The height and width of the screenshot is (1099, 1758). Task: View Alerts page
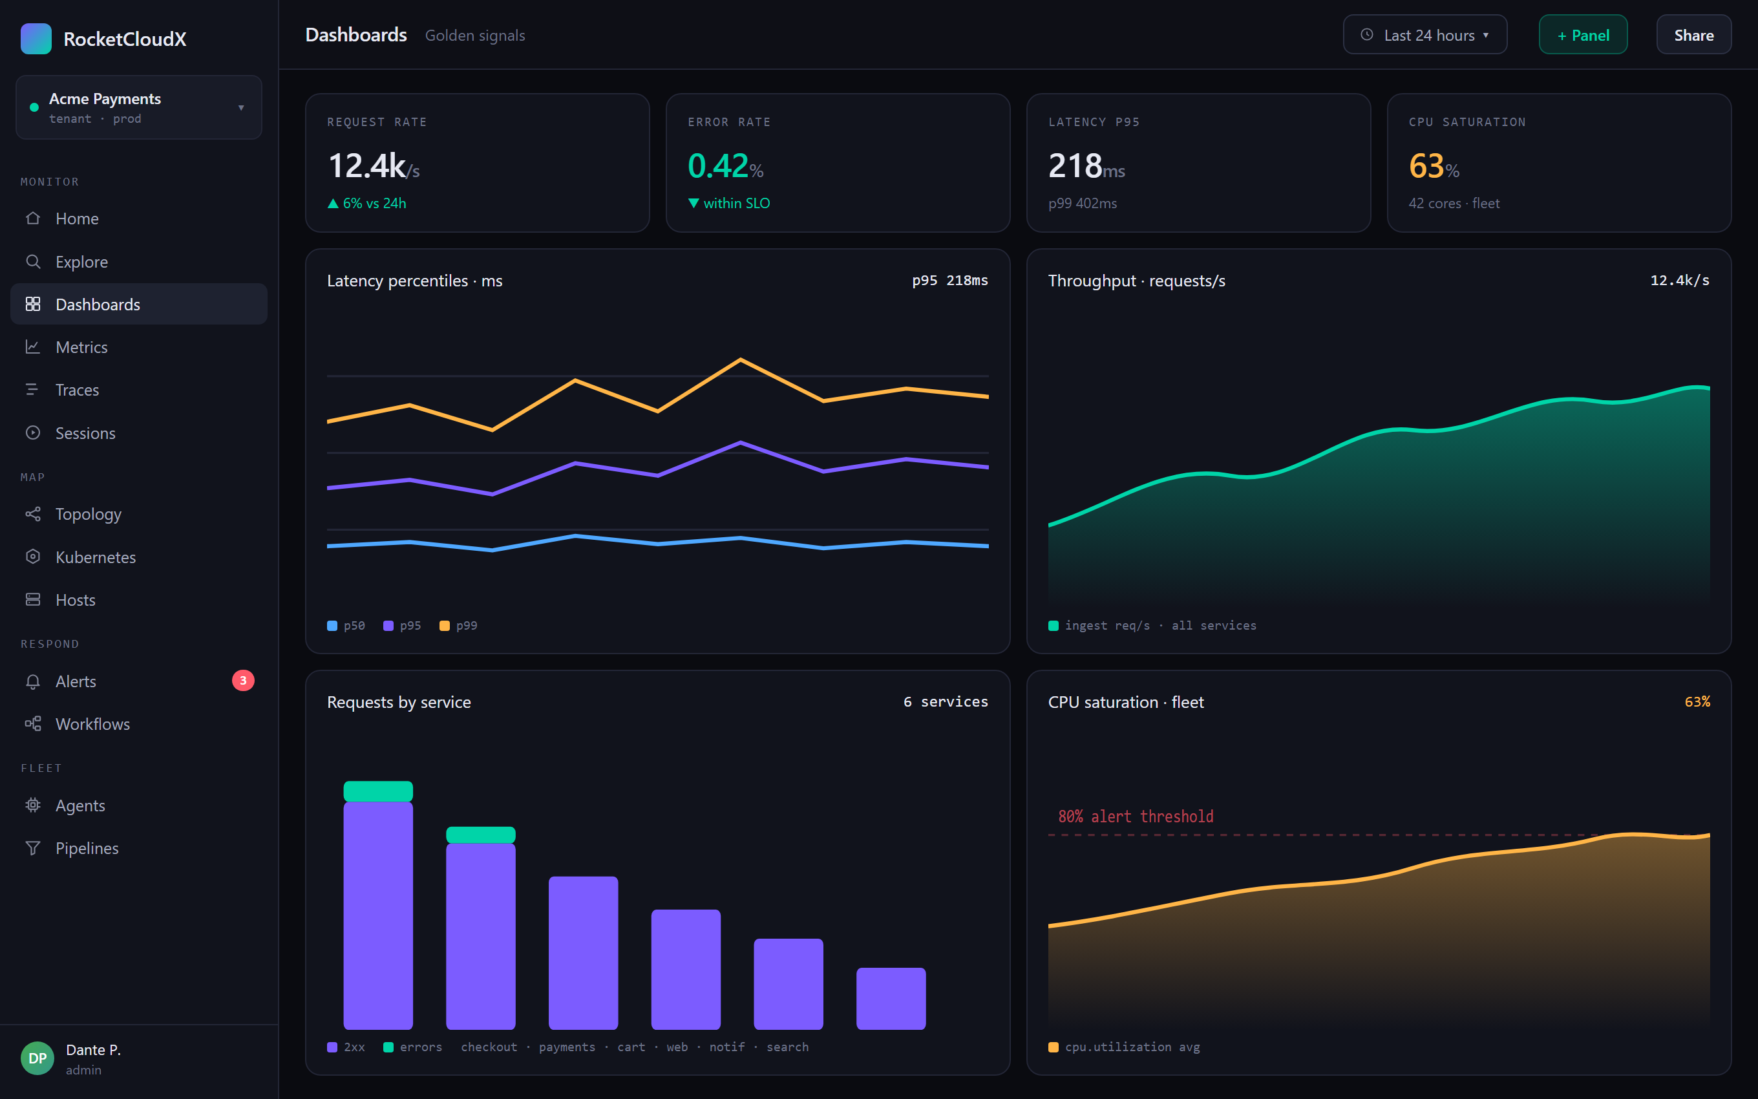point(139,681)
